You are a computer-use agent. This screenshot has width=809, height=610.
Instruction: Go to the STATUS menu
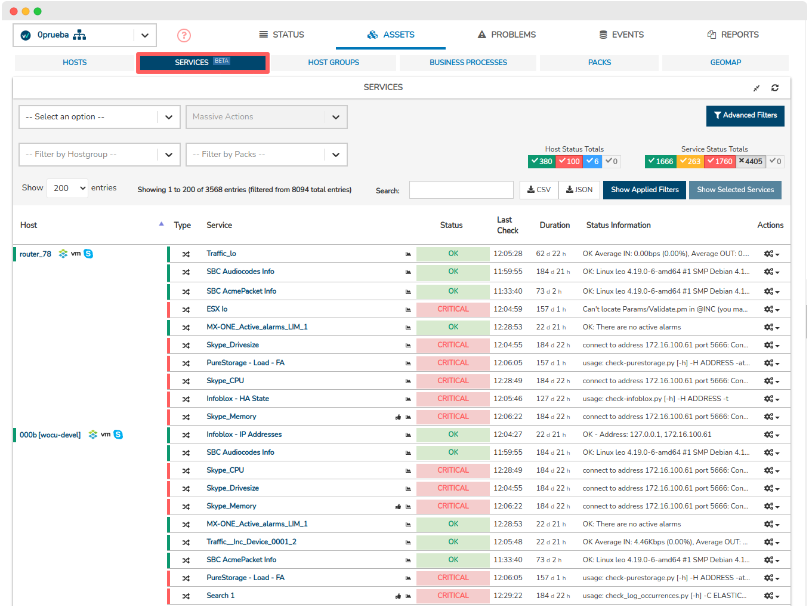pyautogui.click(x=282, y=35)
